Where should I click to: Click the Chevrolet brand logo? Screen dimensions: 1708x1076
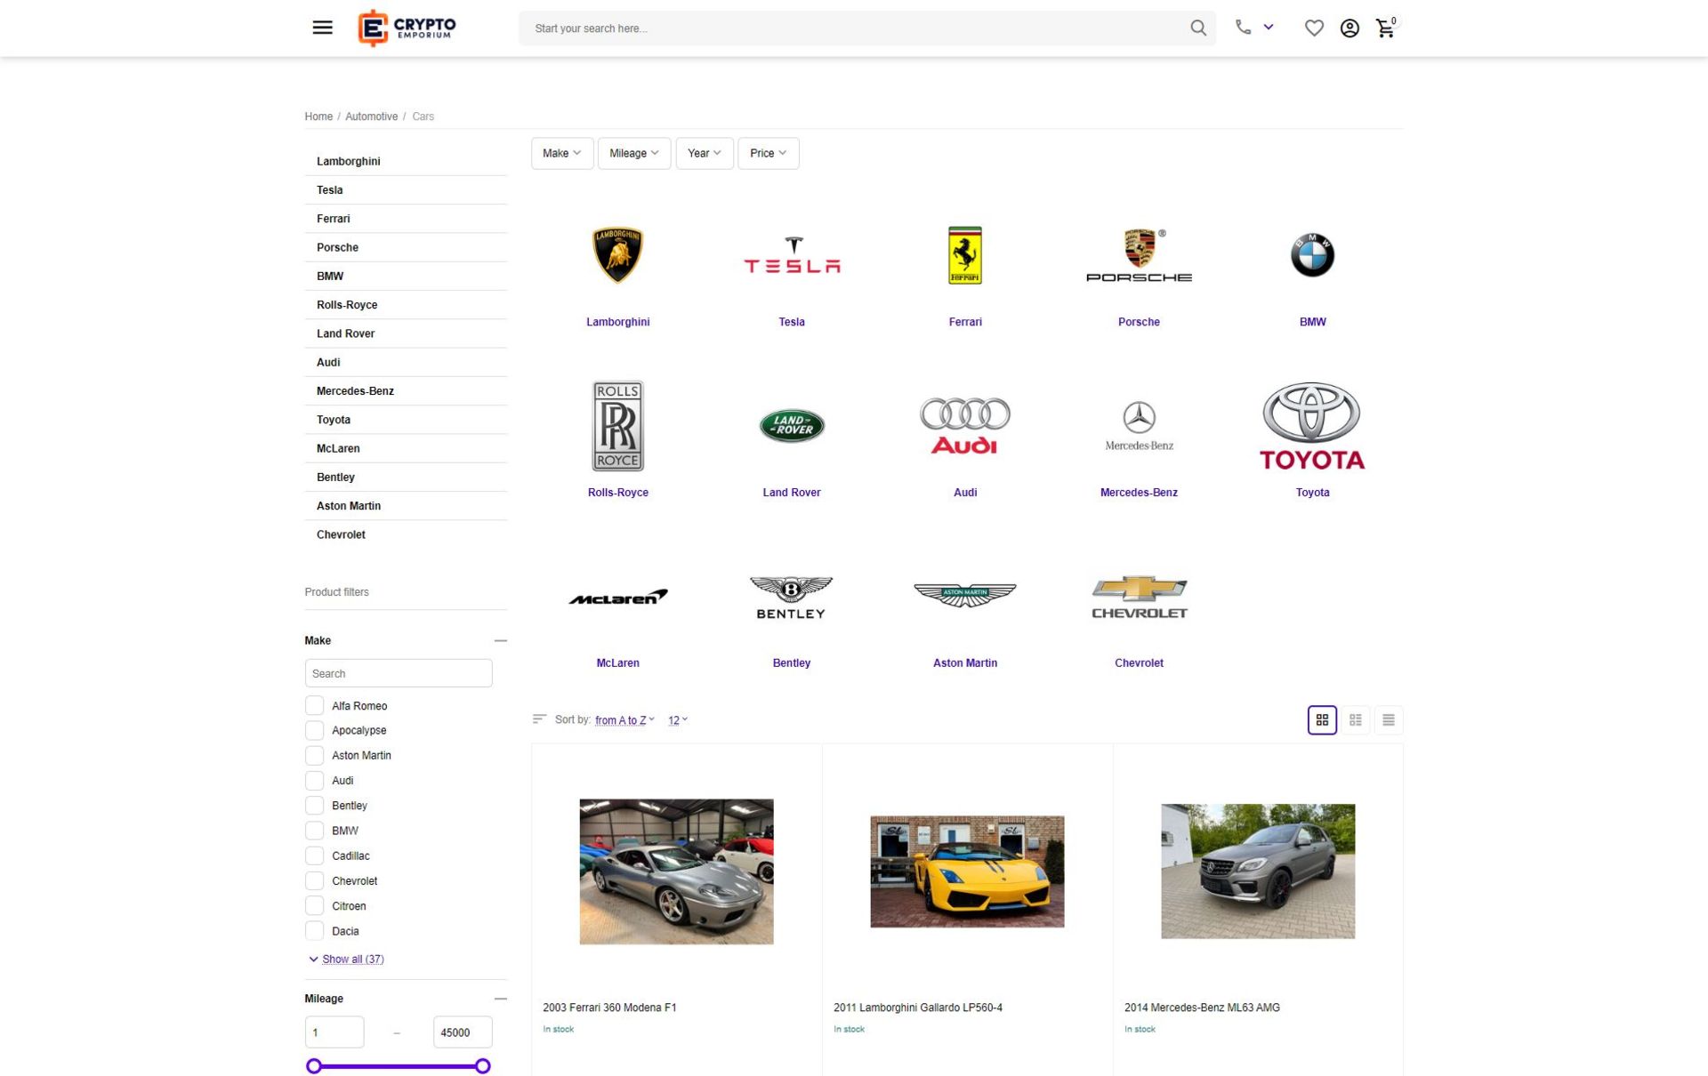coord(1139,597)
